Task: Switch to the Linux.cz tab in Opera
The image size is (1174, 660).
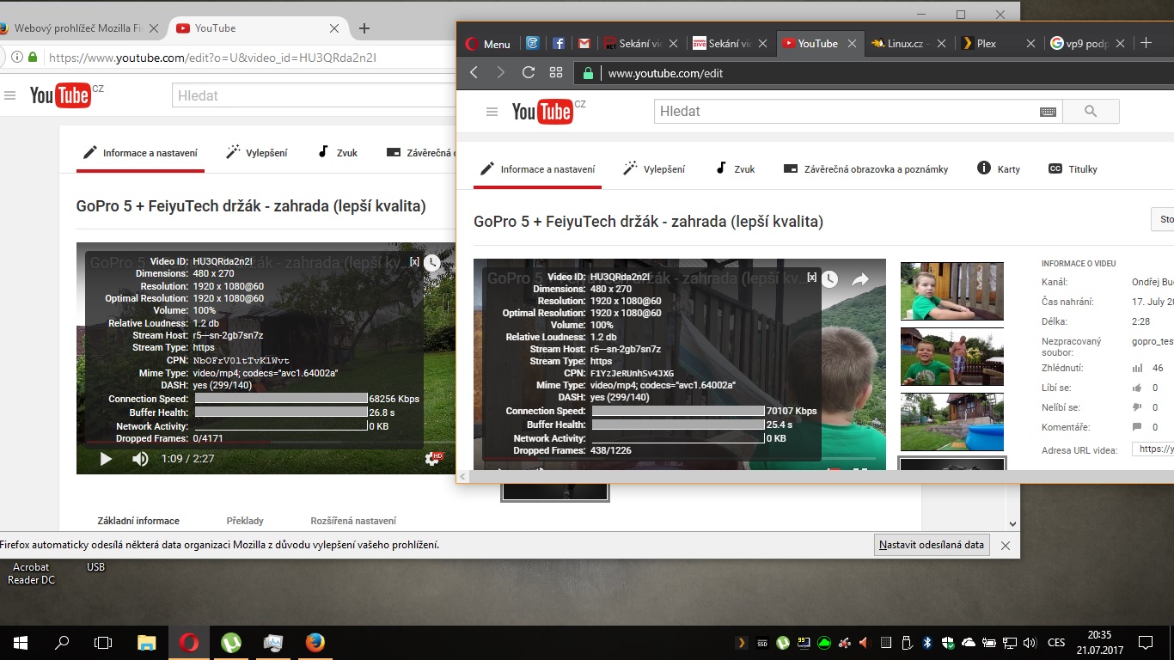Action: (x=909, y=44)
